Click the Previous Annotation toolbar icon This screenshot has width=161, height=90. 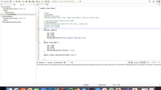tap(64, 1)
